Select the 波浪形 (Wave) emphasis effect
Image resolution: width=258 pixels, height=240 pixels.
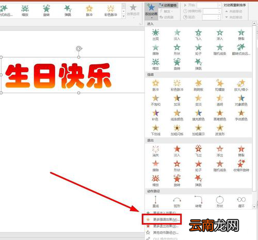tap(220, 130)
